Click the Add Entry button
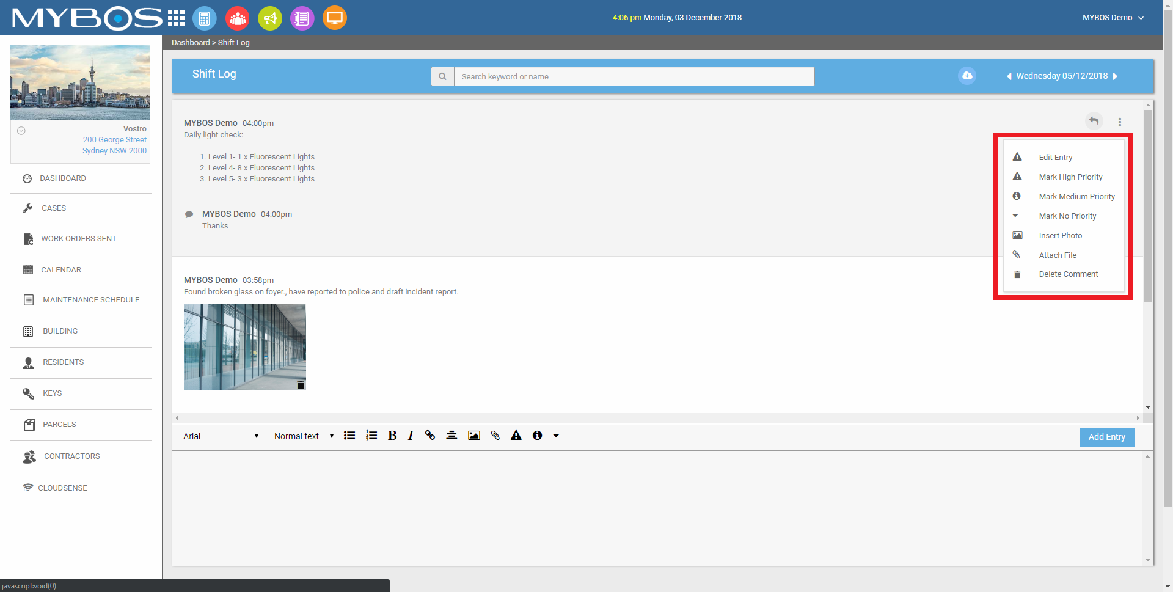 1106,437
